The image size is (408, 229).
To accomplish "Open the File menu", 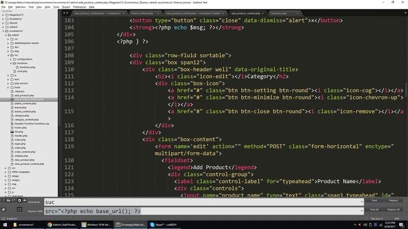I will 3,7.
